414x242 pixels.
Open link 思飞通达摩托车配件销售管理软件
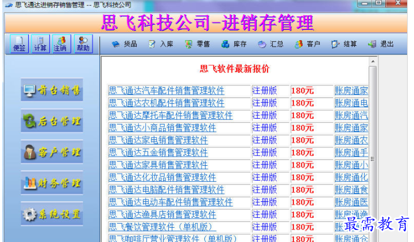[171, 115]
